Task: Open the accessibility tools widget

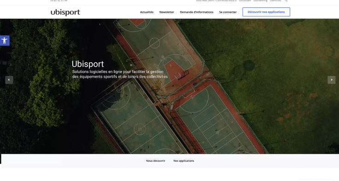Action: (x=5, y=40)
